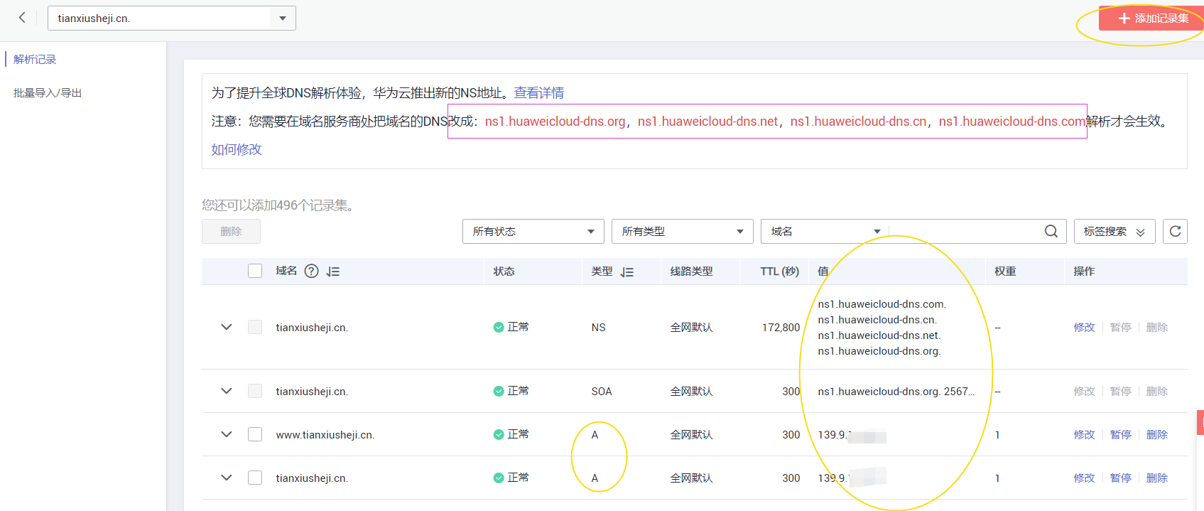Open the 所有类型 filter dropdown
Image resolution: width=1204 pixels, height=511 pixels.
click(x=683, y=232)
